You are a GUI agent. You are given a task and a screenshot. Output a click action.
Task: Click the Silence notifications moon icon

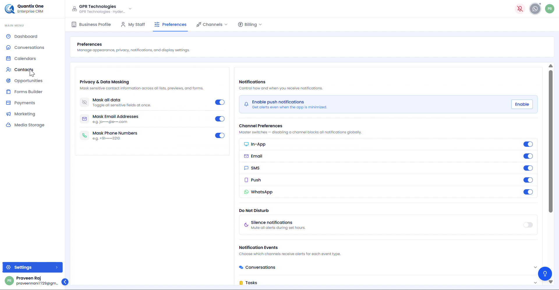click(x=246, y=225)
